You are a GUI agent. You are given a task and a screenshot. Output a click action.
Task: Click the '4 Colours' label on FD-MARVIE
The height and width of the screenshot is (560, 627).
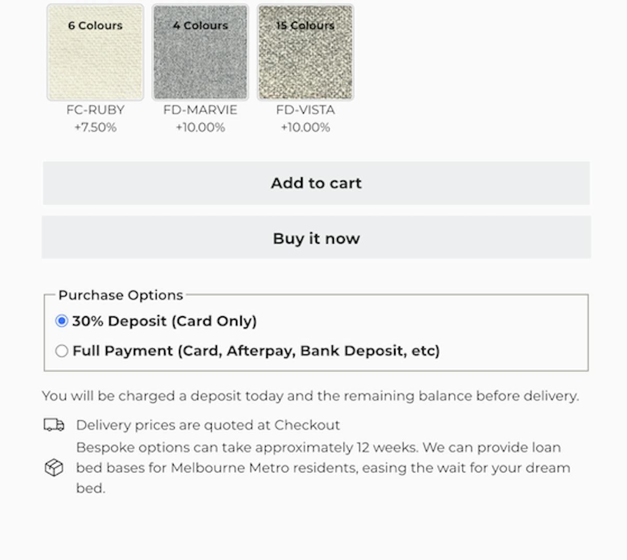tap(201, 26)
